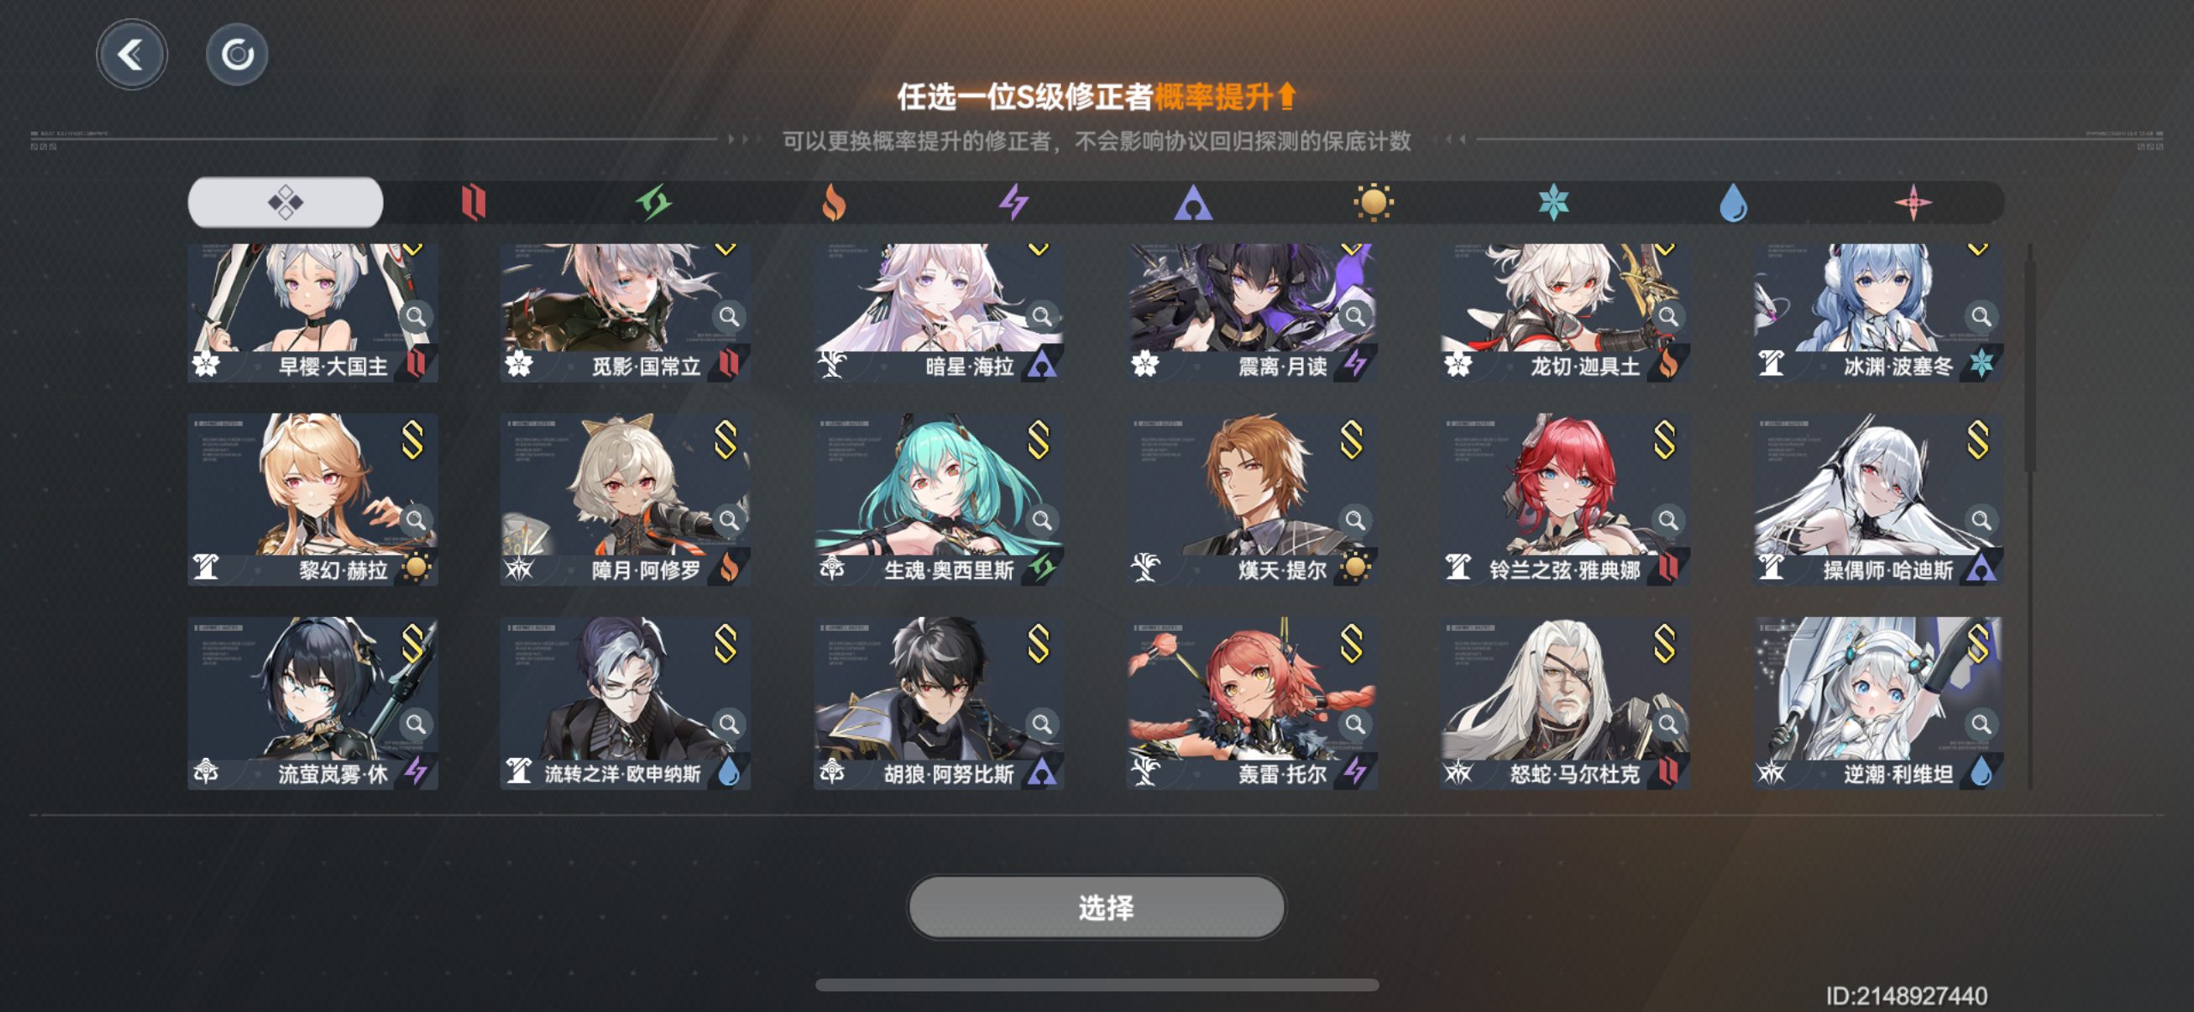Select the 铃兰之弦·雅典娜 card
The width and height of the screenshot is (2194, 1012).
pos(1565,500)
